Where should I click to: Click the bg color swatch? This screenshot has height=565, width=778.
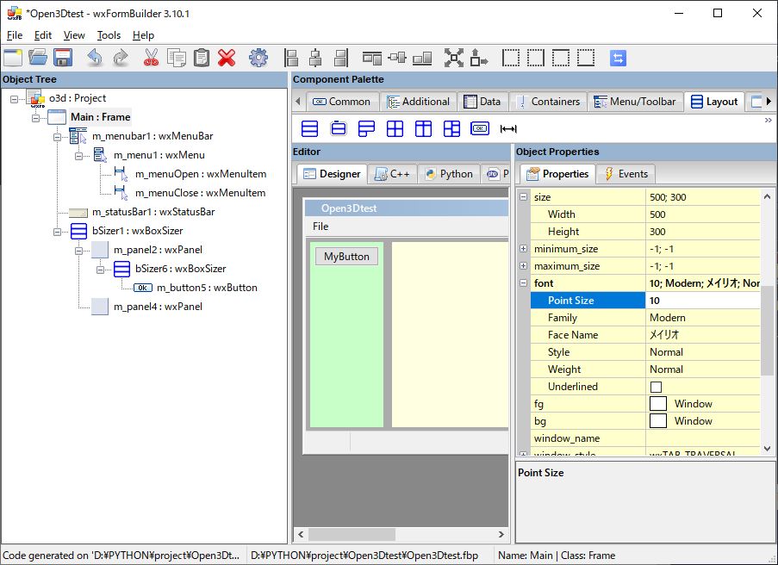pyautogui.click(x=658, y=421)
